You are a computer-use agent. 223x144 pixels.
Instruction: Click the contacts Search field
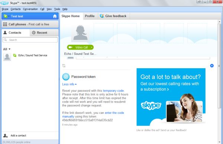[30, 40]
